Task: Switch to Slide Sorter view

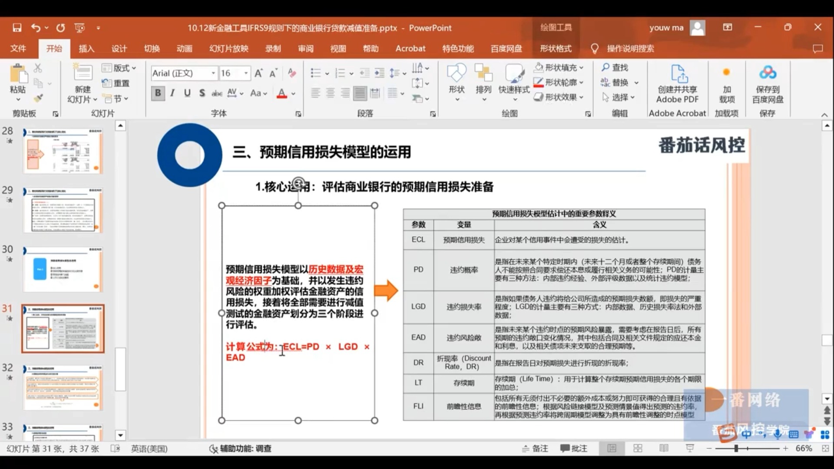Action: click(x=638, y=448)
